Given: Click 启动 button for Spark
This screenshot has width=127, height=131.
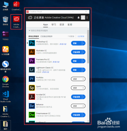Looking at the screenshot, I should click(x=78, y=88).
